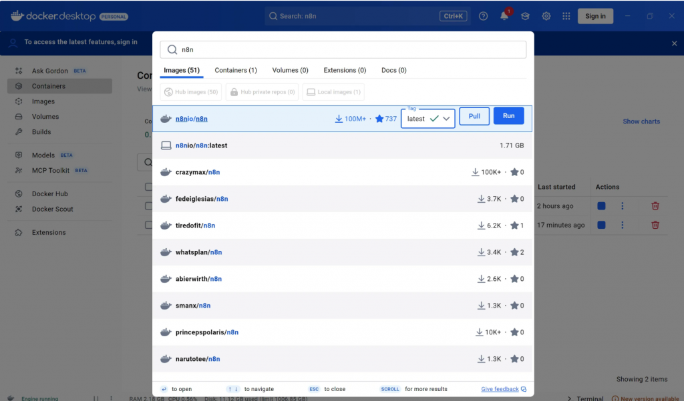Switch to the Images (51) tab

click(182, 70)
